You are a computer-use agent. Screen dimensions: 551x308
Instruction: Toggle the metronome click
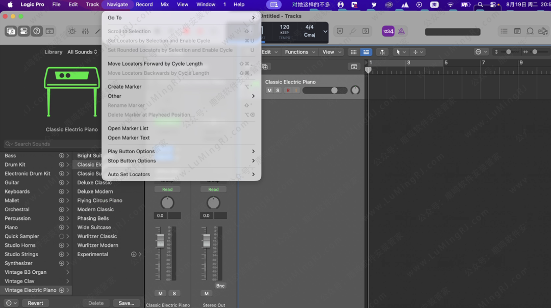tap(402, 32)
